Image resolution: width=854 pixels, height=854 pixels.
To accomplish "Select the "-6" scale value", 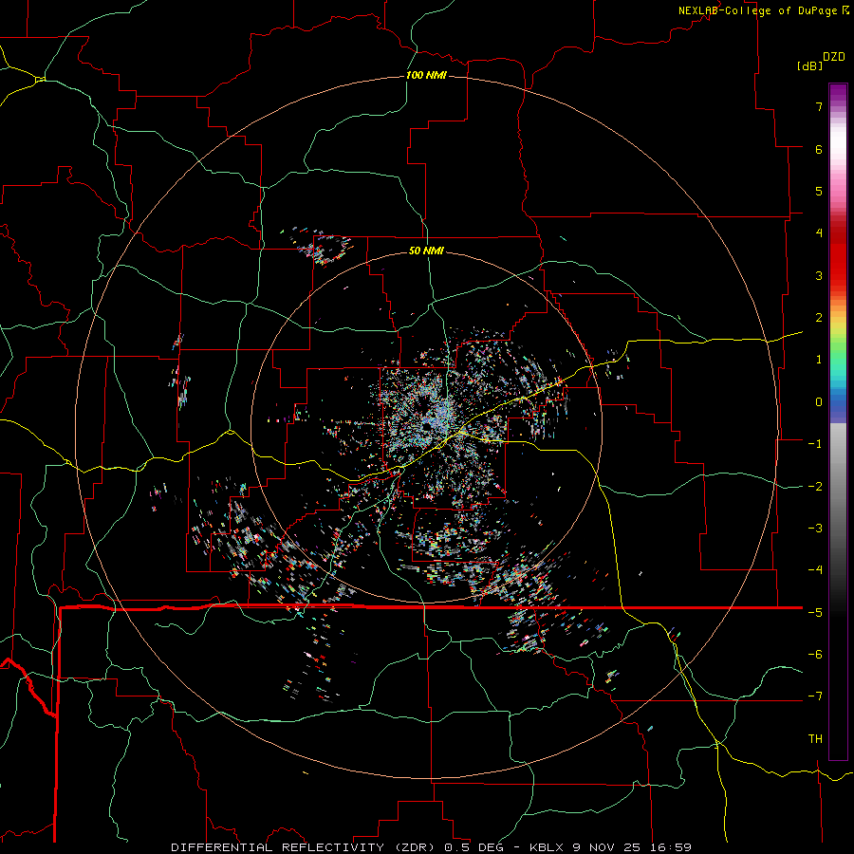I will click(815, 655).
